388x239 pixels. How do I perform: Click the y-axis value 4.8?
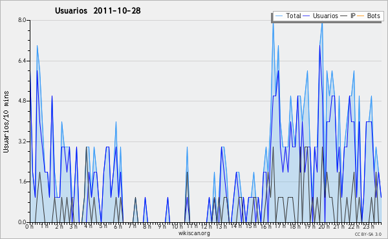22,101
